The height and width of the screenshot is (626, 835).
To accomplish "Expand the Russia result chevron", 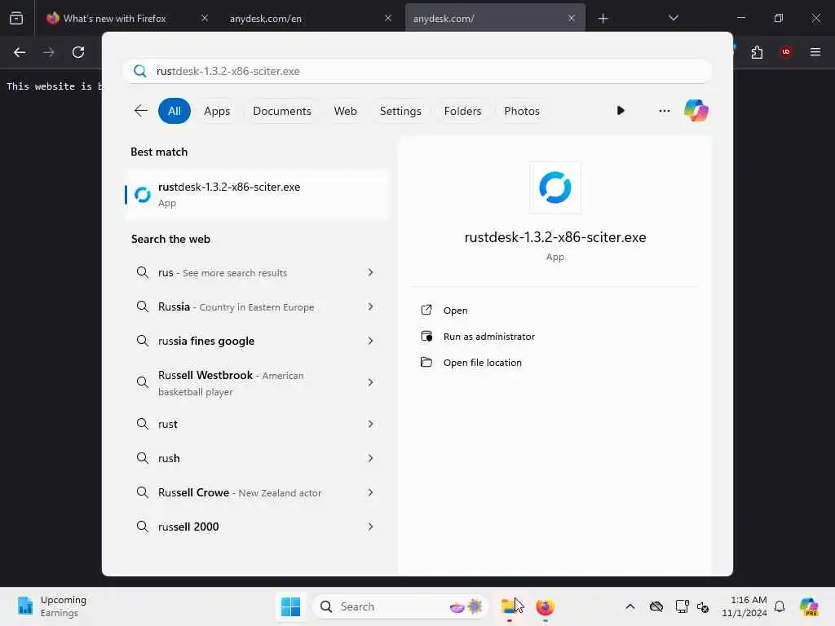I will [371, 306].
